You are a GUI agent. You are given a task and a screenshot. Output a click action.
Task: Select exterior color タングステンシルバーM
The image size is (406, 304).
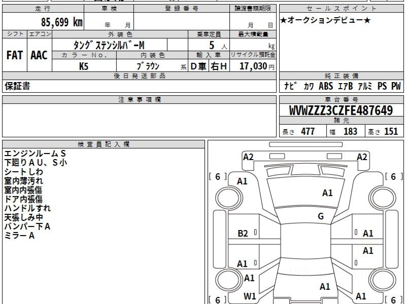[109, 45]
